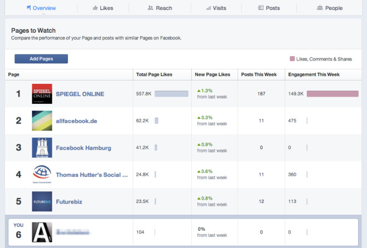The image size is (367, 248).
Task: Click the Likes, Comments & Shares legend swatch
Action: pyautogui.click(x=292, y=59)
